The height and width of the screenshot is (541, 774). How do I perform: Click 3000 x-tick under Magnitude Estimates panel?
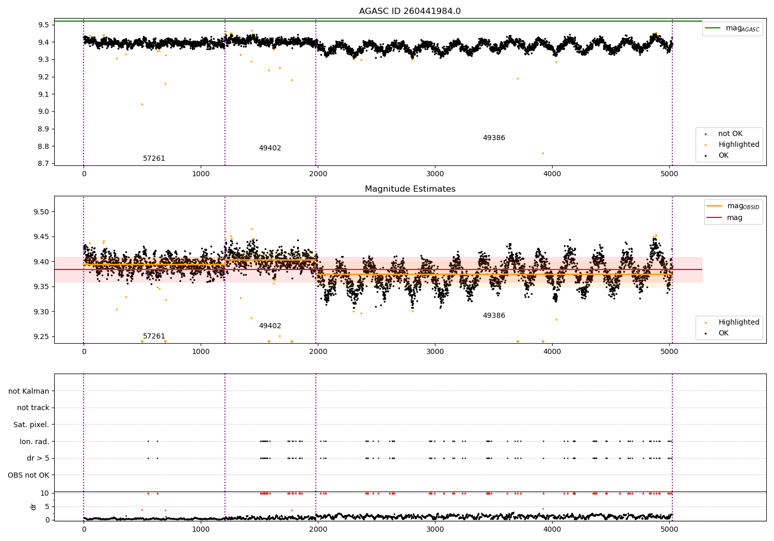(x=435, y=351)
